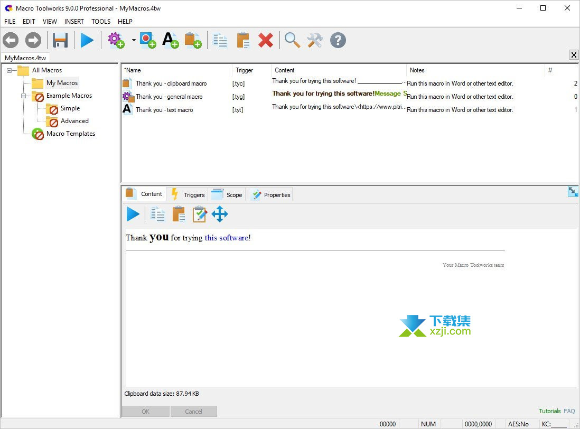
Task: Open the TOOLS menu
Action: pos(101,22)
